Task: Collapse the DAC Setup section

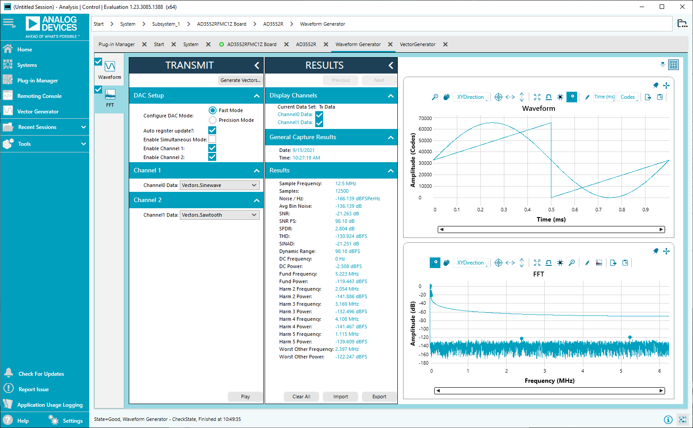Action: click(x=257, y=96)
